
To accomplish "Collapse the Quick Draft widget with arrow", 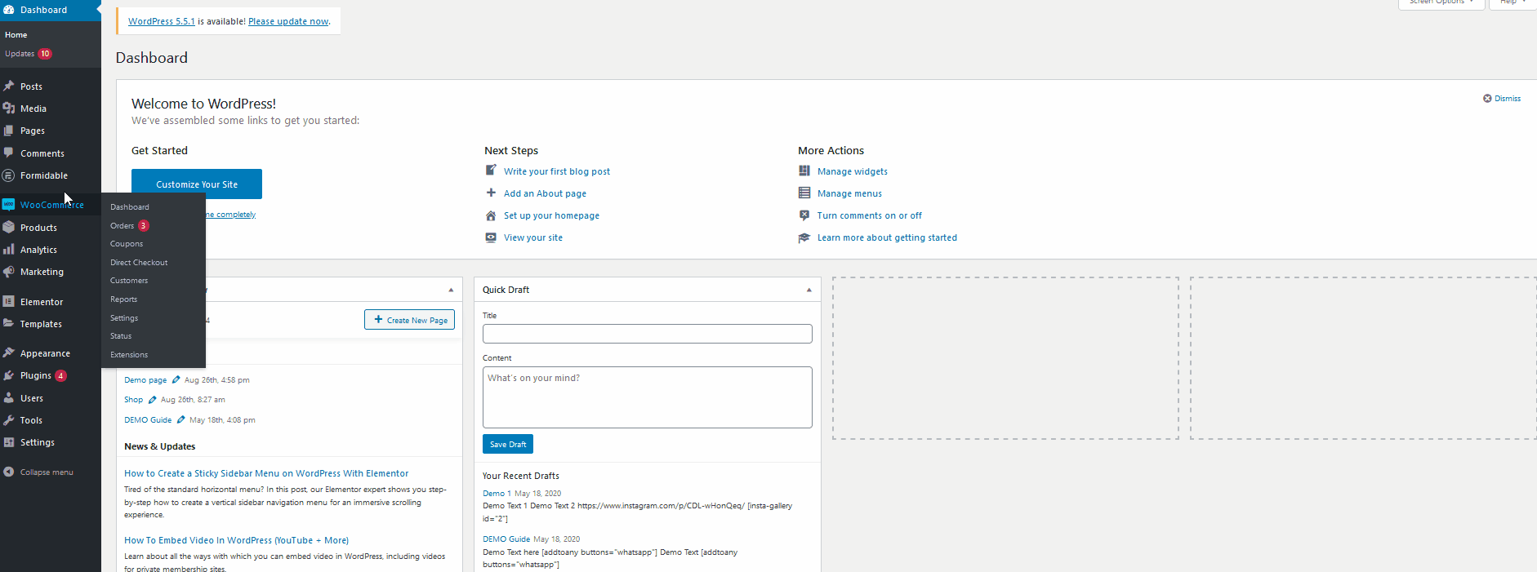I will pos(809,290).
